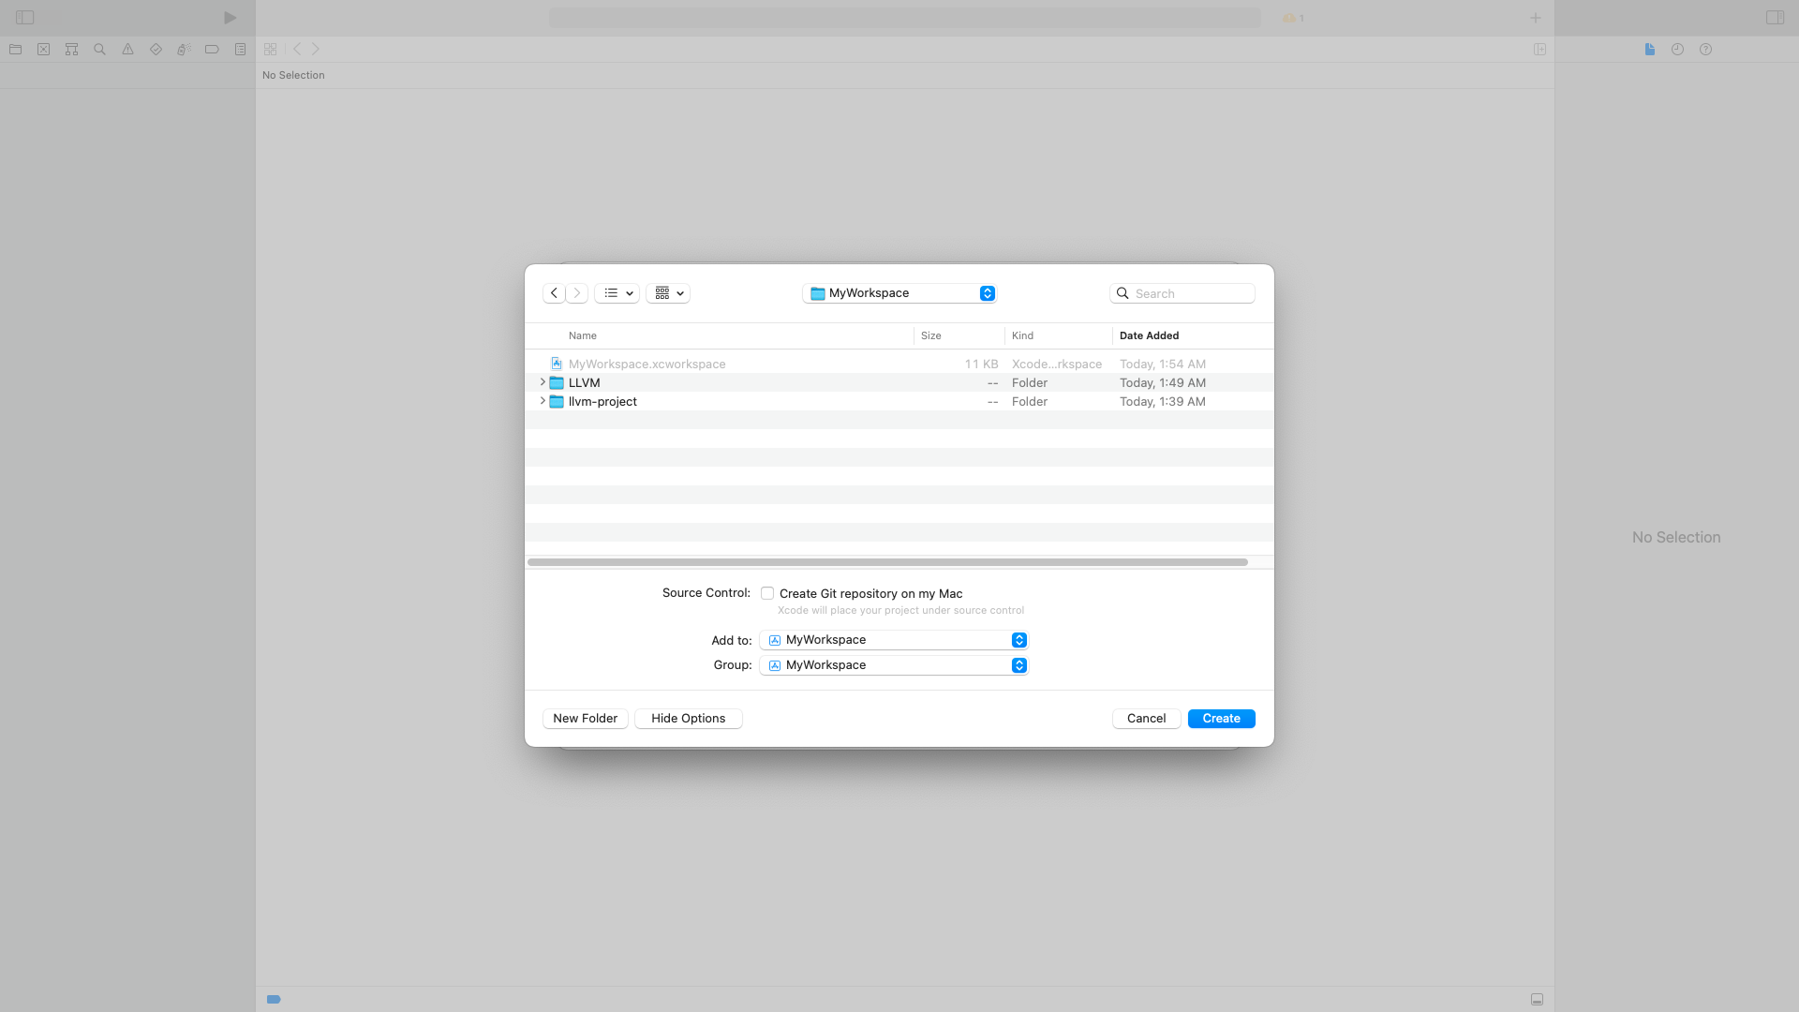
Task: Click the grid view icon
Action: [x=663, y=293]
